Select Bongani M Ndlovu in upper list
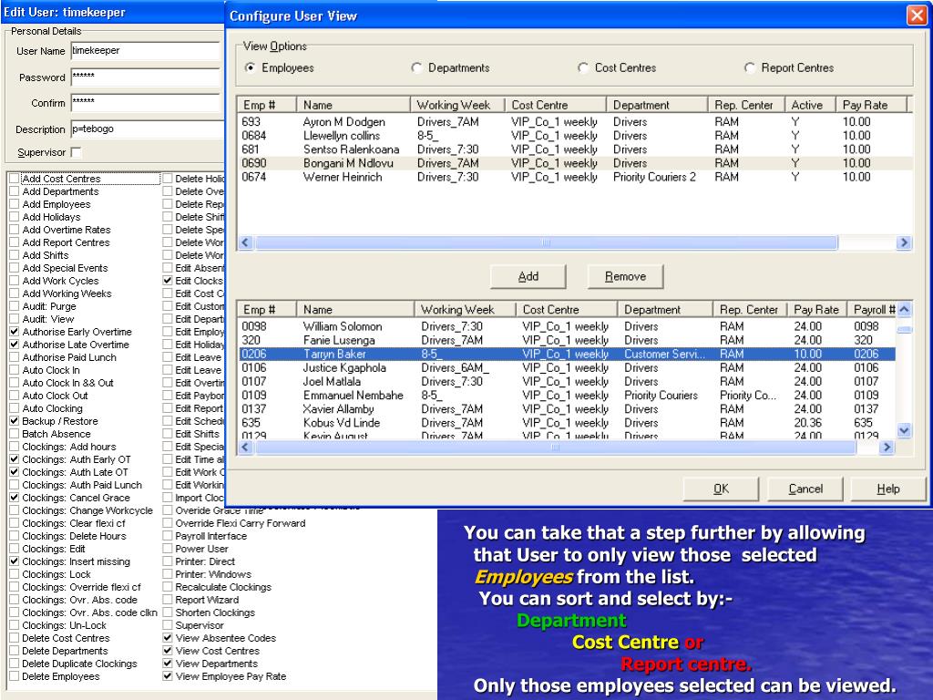933x700 pixels. click(x=343, y=163)
